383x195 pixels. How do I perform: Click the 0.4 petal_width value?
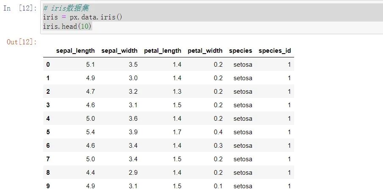pyautogui.click(x=218, y=132)
